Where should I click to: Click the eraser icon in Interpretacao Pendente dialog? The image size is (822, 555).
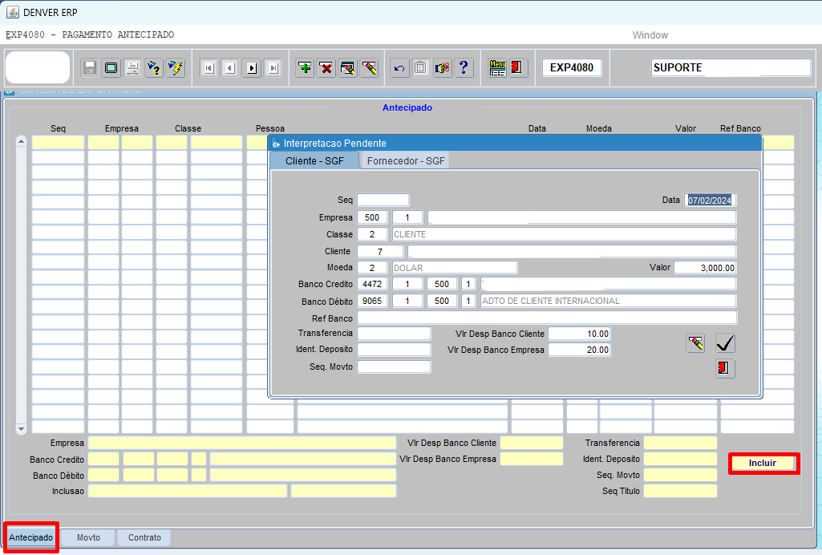695,343
